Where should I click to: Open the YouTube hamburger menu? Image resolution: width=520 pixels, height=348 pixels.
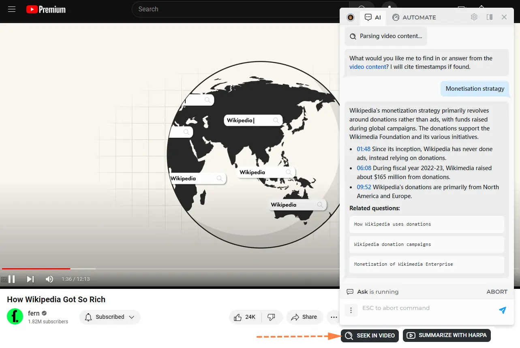(x=12, y=9)
